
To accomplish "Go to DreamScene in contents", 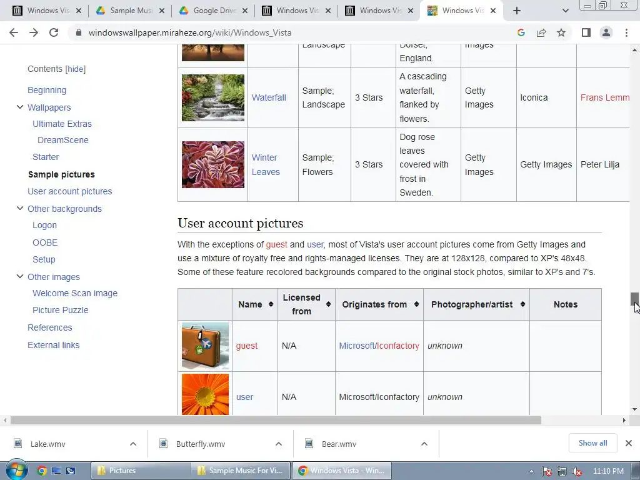I will [x=63, y=140].
